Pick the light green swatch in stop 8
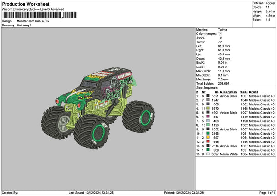 (x=208, y=125)
